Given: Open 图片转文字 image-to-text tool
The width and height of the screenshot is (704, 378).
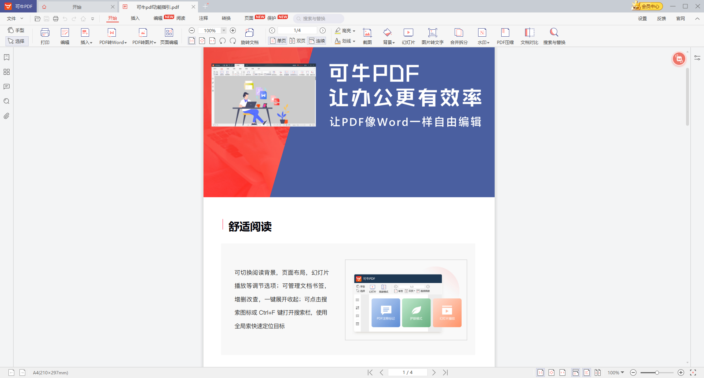Looking at the screenshot, I should pos(433,36).
